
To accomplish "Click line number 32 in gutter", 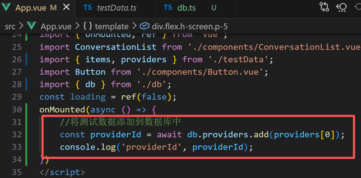I will pyautogui.click(x=17, y=134).
